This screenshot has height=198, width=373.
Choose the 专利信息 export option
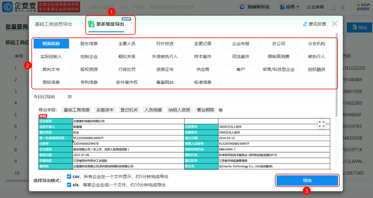click(89, 82)
